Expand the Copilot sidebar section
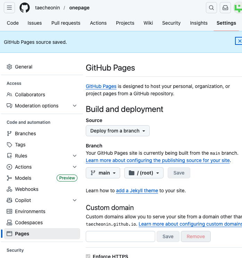242x258 pixels. pos(75,200)
